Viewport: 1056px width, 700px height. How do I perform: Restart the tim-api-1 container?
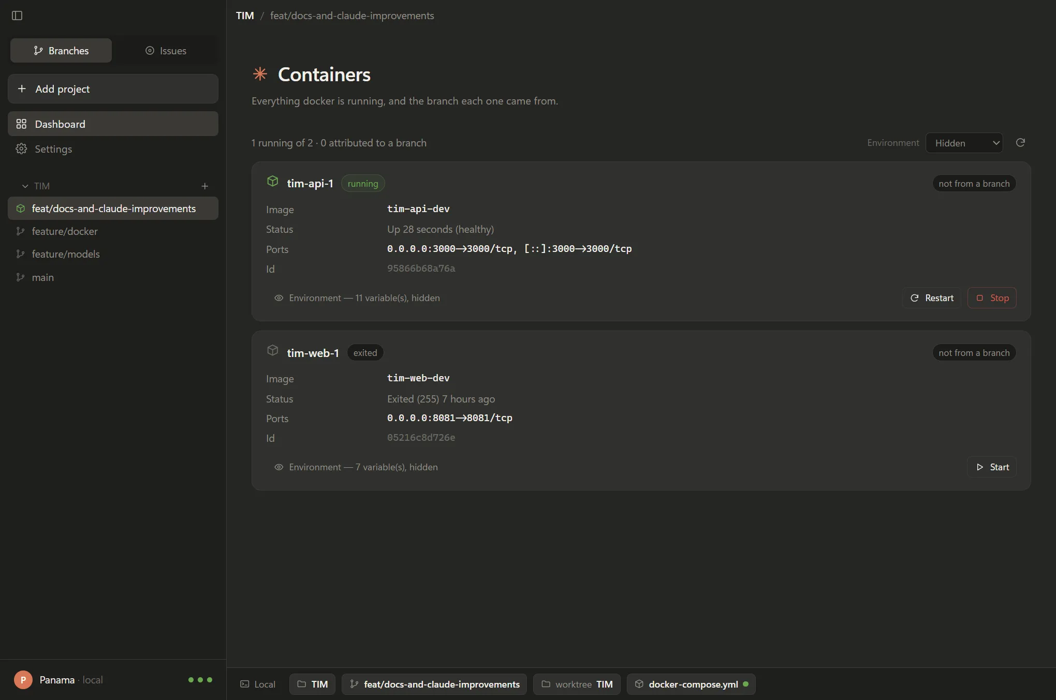click(932, 298)
